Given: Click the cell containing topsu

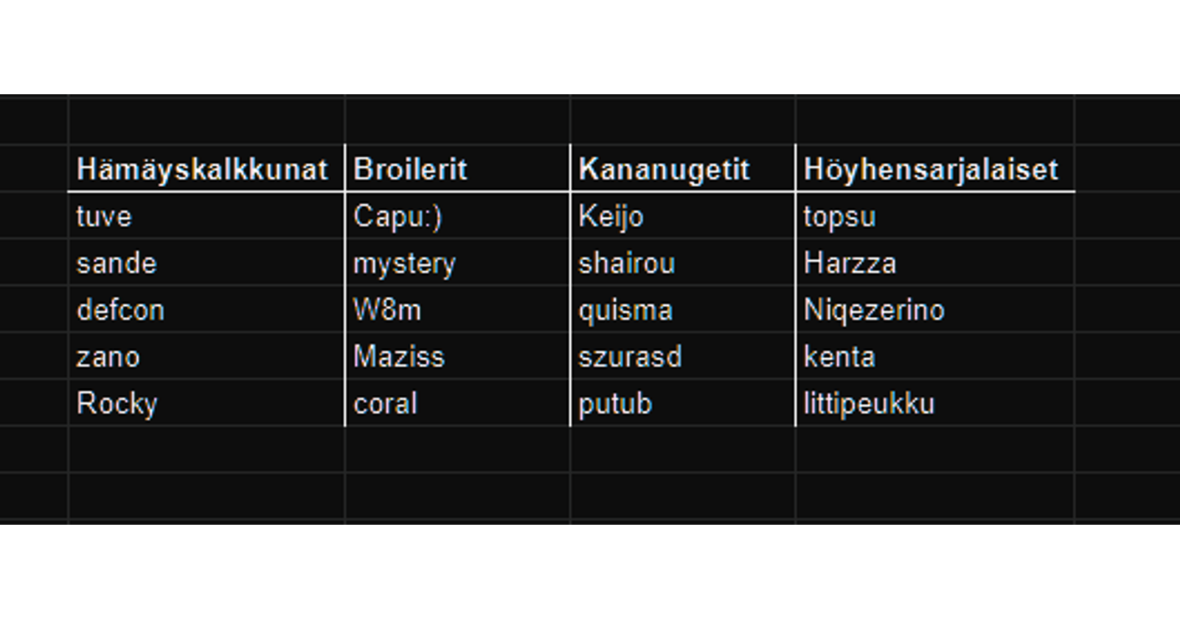Looking at the screenshot, I should click(x=839, y=217).
